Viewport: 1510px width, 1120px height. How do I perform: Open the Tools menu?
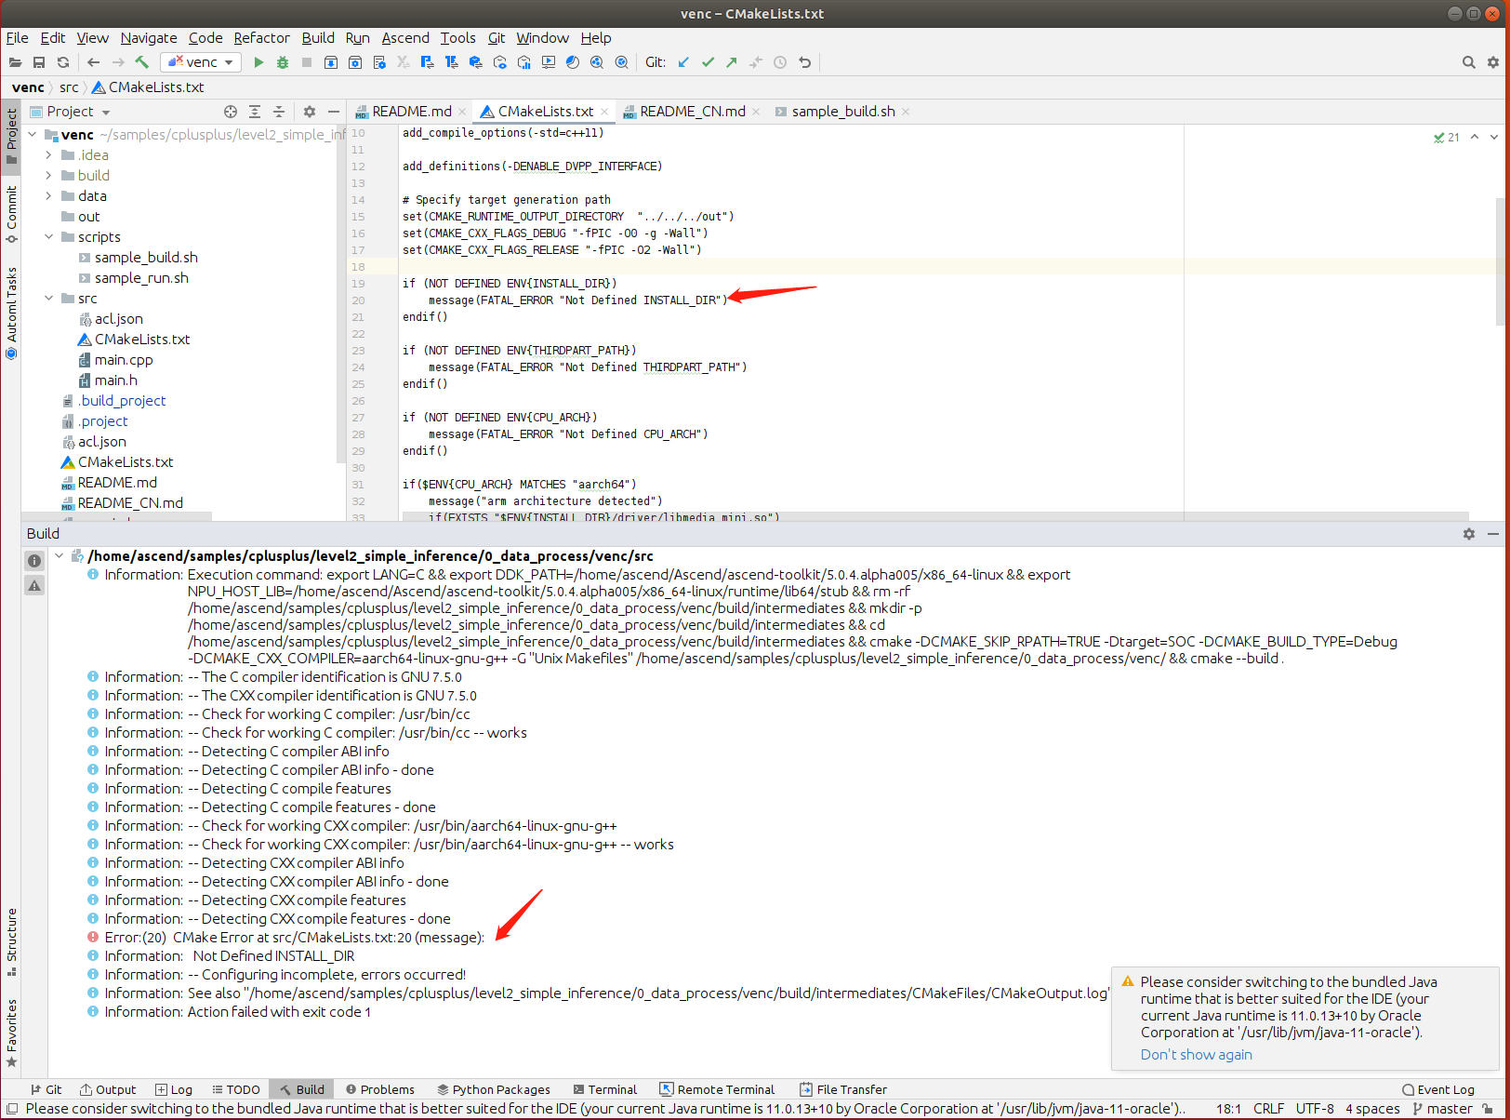[457, 38]
